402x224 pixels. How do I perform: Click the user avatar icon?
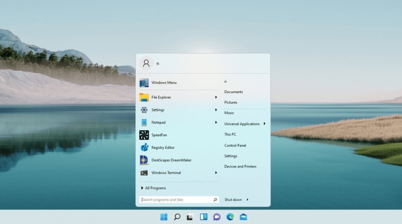[146, 63]
